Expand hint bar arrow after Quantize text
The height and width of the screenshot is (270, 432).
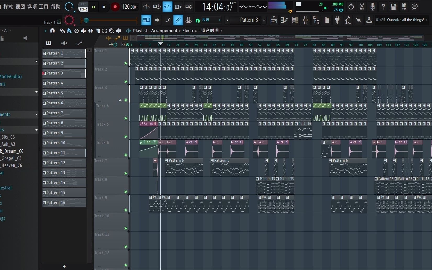[427, 20]
